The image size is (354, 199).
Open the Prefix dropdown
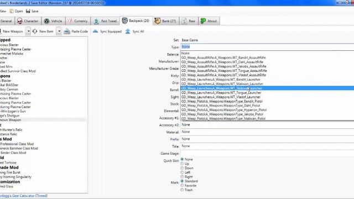267,139
